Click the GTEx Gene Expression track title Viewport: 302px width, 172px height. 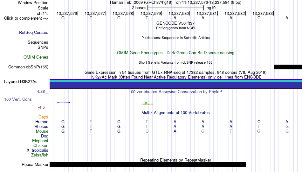[175, 72]
